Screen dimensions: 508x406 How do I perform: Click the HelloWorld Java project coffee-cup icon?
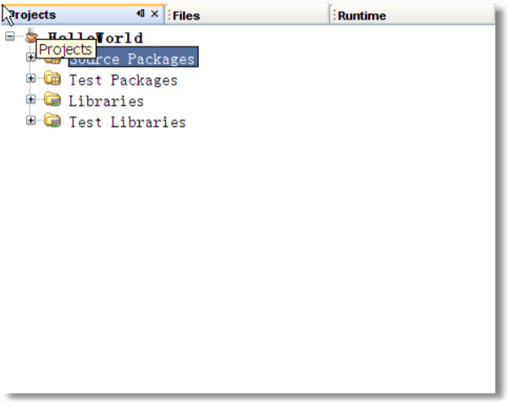click(x=31, y=36)
